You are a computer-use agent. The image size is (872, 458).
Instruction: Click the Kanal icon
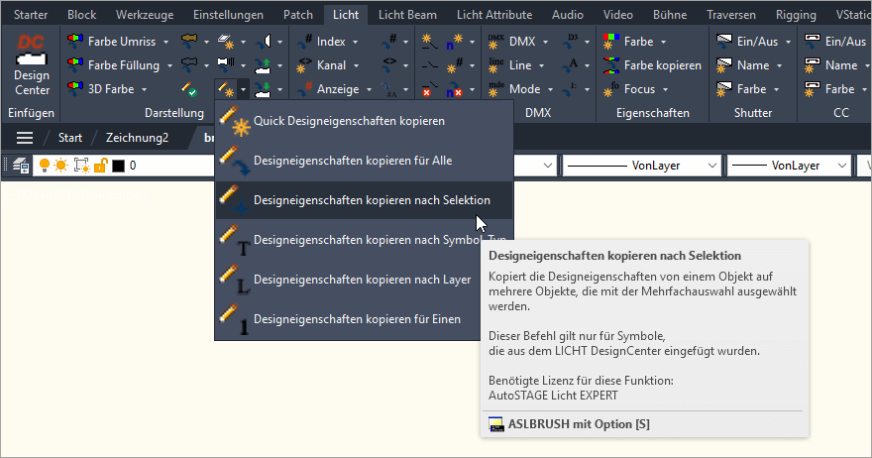tap(304, 65)
